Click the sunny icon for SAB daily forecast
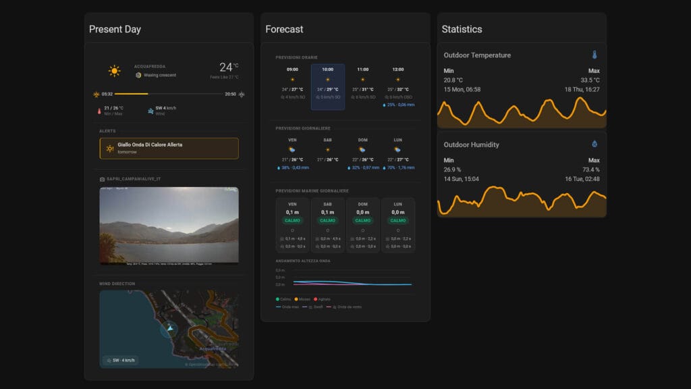The image size is (691, 389). point(327,150)
